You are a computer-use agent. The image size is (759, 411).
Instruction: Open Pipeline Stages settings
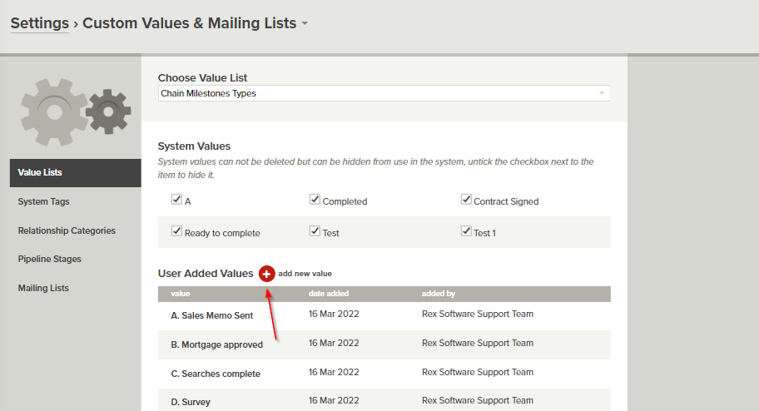(x=50, y=259)
